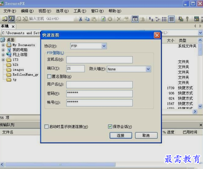This screenshot has height=169, width=203.
Task: Click the Disconnect toolbar icon
Action: [x=25, y=19]
